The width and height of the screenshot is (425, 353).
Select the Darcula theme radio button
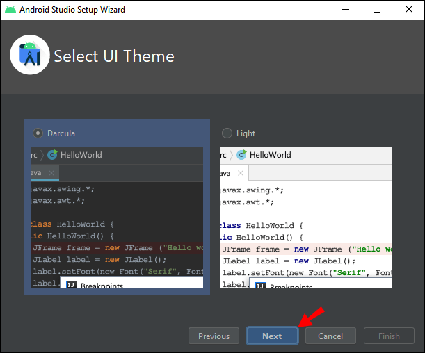(x=38, y=133)
